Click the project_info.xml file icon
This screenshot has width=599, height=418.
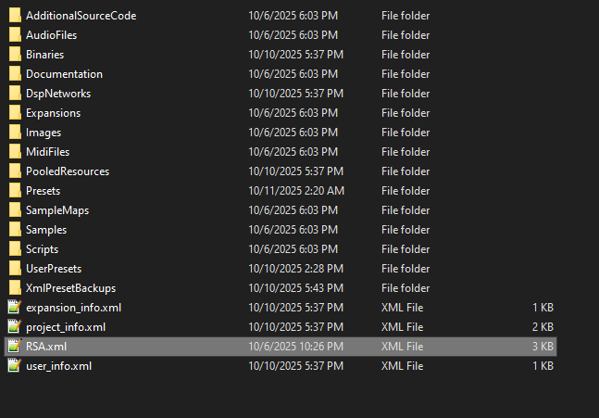coord(14,327)
